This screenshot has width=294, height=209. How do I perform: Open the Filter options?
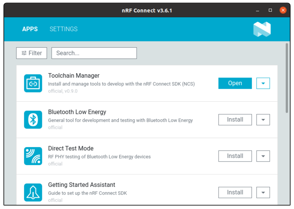pyautogui.click(x=31, y=53)
